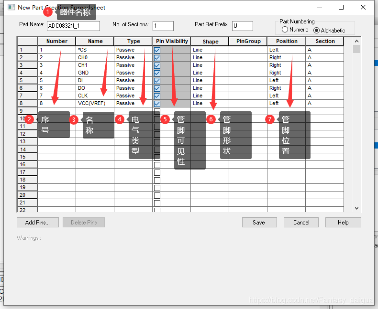Enable Pin Visibility checkbox in row 18
378x309 pixels.
(157, 180)
